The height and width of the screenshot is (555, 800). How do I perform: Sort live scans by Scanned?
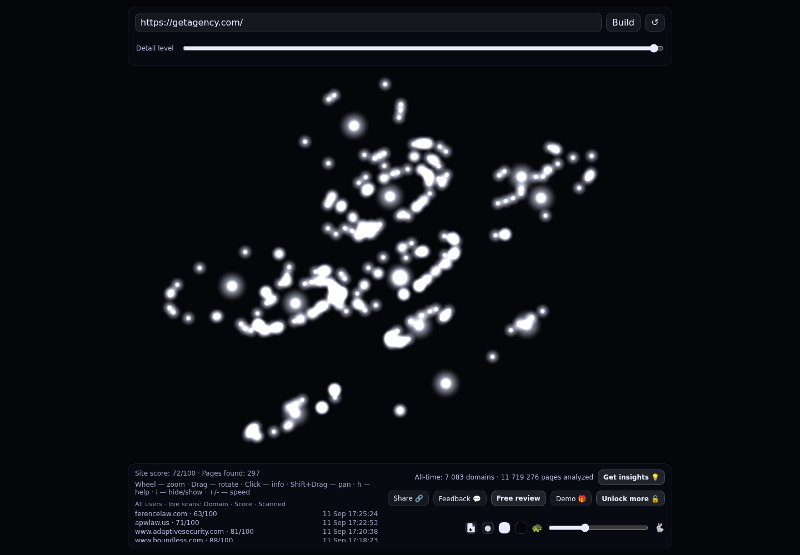(x=272, y=504)
